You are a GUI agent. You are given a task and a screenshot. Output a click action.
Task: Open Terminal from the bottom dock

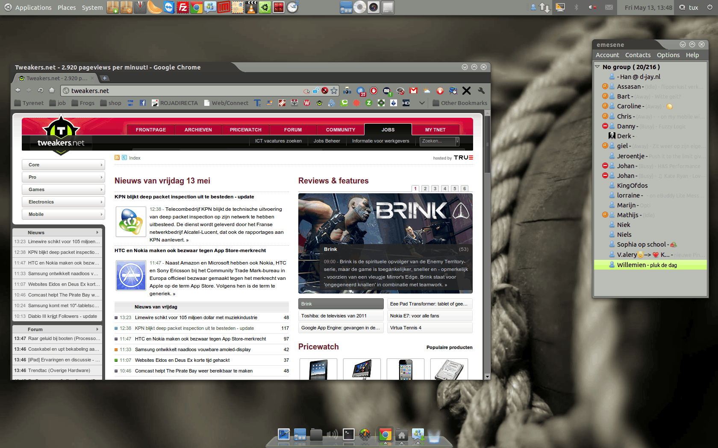(x=349, y=434)
